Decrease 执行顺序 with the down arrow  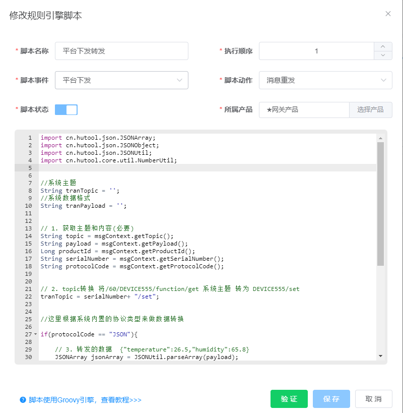[383, 55]
